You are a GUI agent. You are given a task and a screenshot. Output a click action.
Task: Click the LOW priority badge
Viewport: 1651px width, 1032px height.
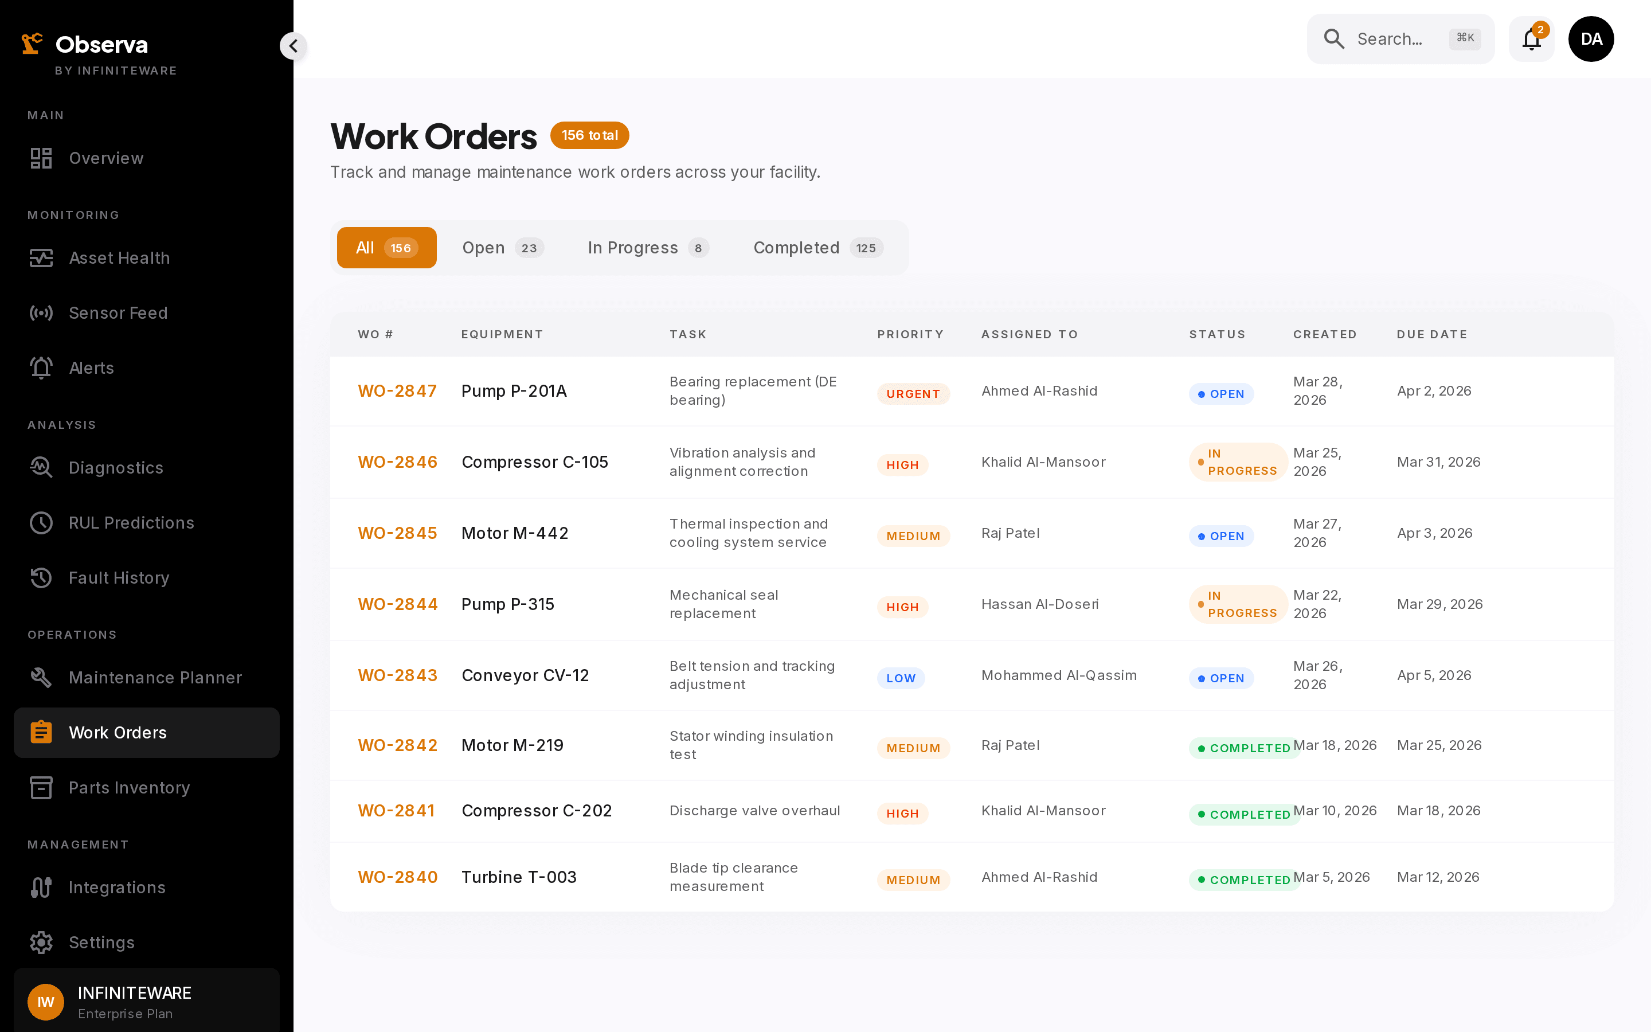901,678
